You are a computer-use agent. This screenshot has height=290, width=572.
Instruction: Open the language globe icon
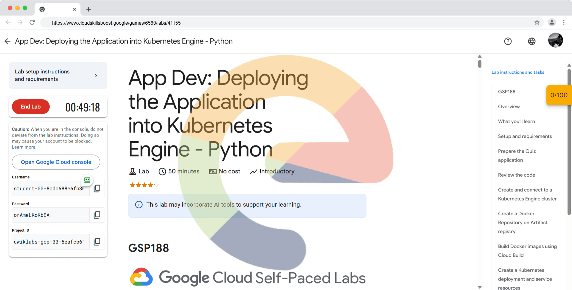tap(532, 41)
